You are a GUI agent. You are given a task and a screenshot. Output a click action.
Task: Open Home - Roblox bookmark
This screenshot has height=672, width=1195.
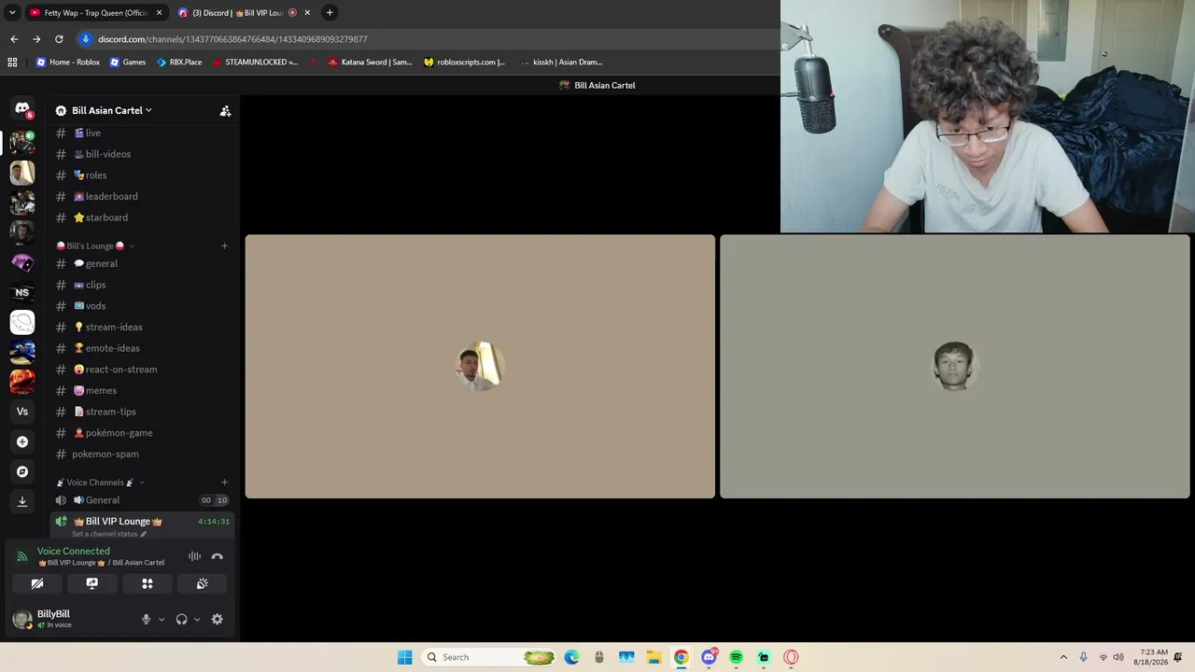tap(68, 63)
